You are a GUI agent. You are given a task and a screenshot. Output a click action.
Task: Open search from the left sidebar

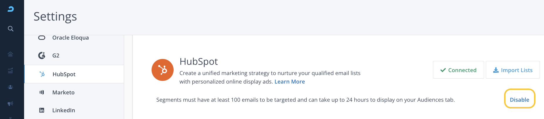(11, 29)
